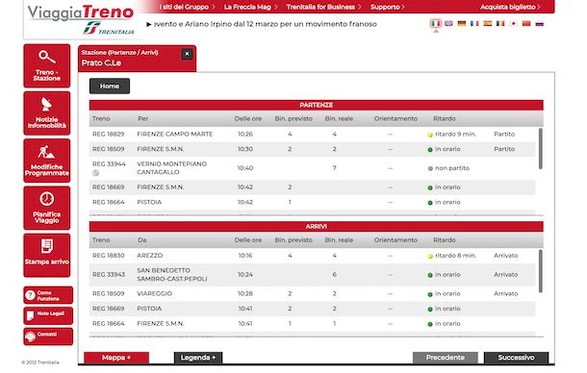587x373 pixels.
Task: Click the scrolling news ticker text
Action: 265,24
